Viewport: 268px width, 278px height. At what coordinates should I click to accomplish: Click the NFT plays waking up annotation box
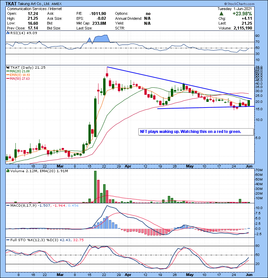[x=196, y=132]
